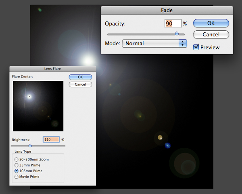This screenshot has width=242, height=194.
Task: Click the Opacity slider handle
Action: [177, 34]
